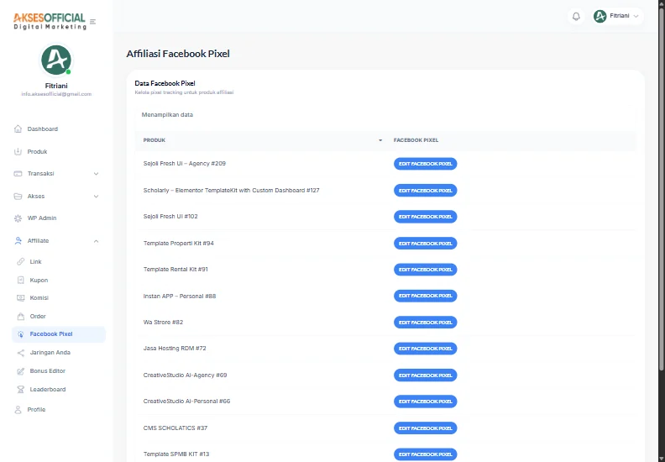Screen dimensions: 665x462
Task: Click the Link chain icon under Affiliate
Action: pos(20,261)
